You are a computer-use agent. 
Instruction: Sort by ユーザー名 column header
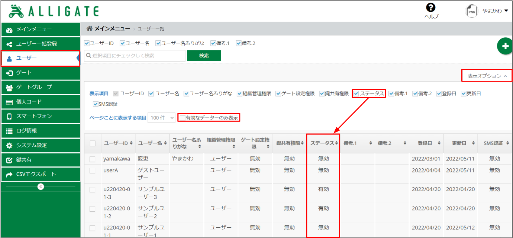(152, 143)
